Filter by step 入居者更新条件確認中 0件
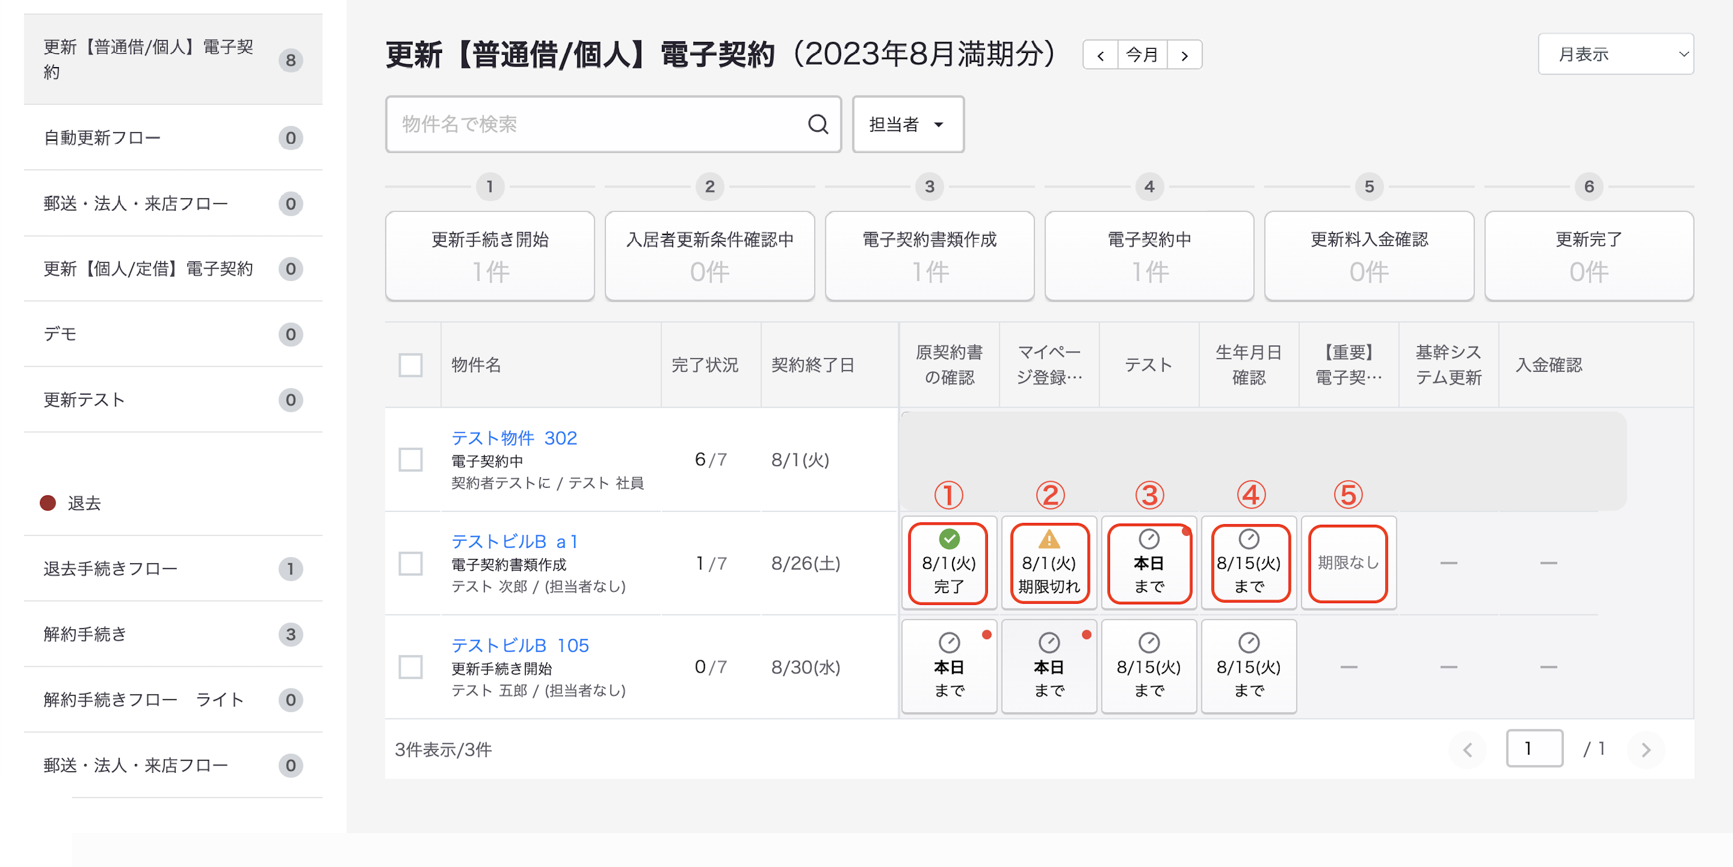 click(x=710, y=256)
